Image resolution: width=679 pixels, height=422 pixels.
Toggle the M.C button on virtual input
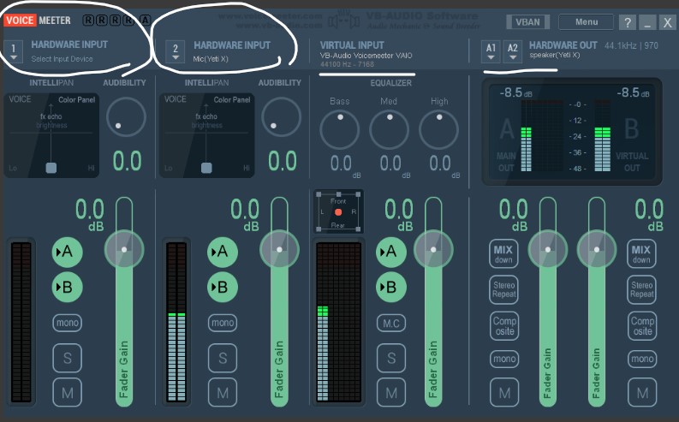point(391,324)
